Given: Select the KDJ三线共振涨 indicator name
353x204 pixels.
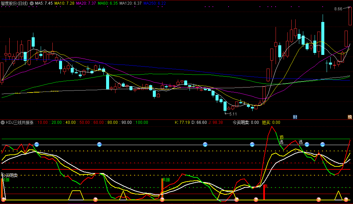Looking at the screenshot, I should 20,122.
